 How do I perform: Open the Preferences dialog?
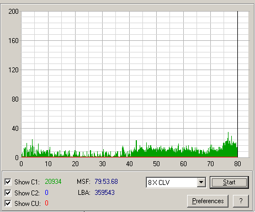tap(208, 201)
